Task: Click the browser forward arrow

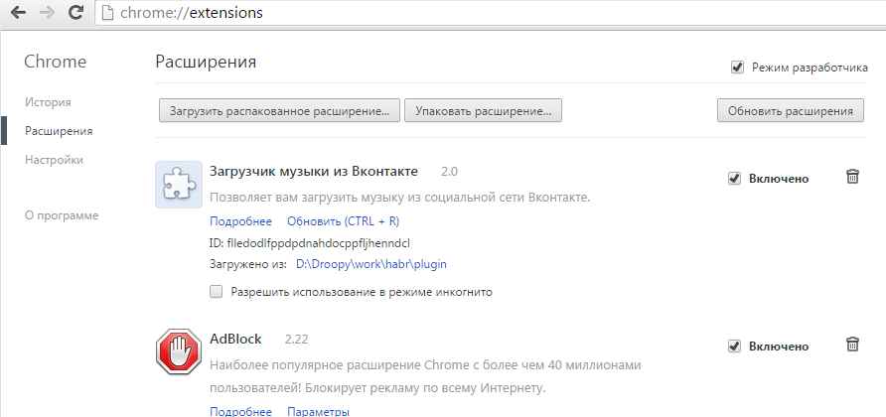Action: point(47,13)
